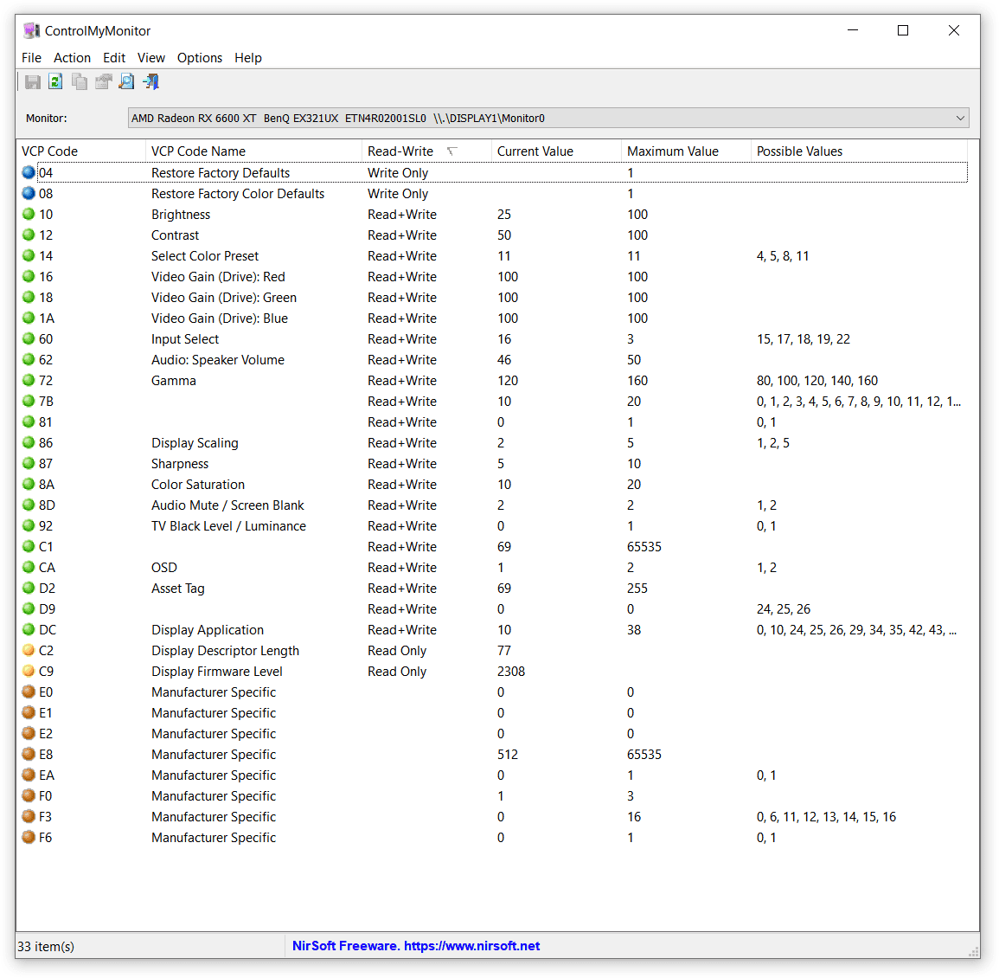Viewport: 999px width, 978px height.
Task: Select the Video Gain (Drive): Red row
Action: pos(494,277)
